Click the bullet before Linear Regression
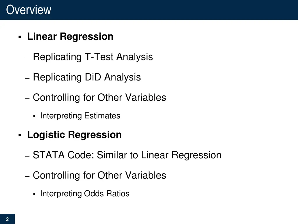298x224 pixels. pyautogui.click(x=19, y=37)
